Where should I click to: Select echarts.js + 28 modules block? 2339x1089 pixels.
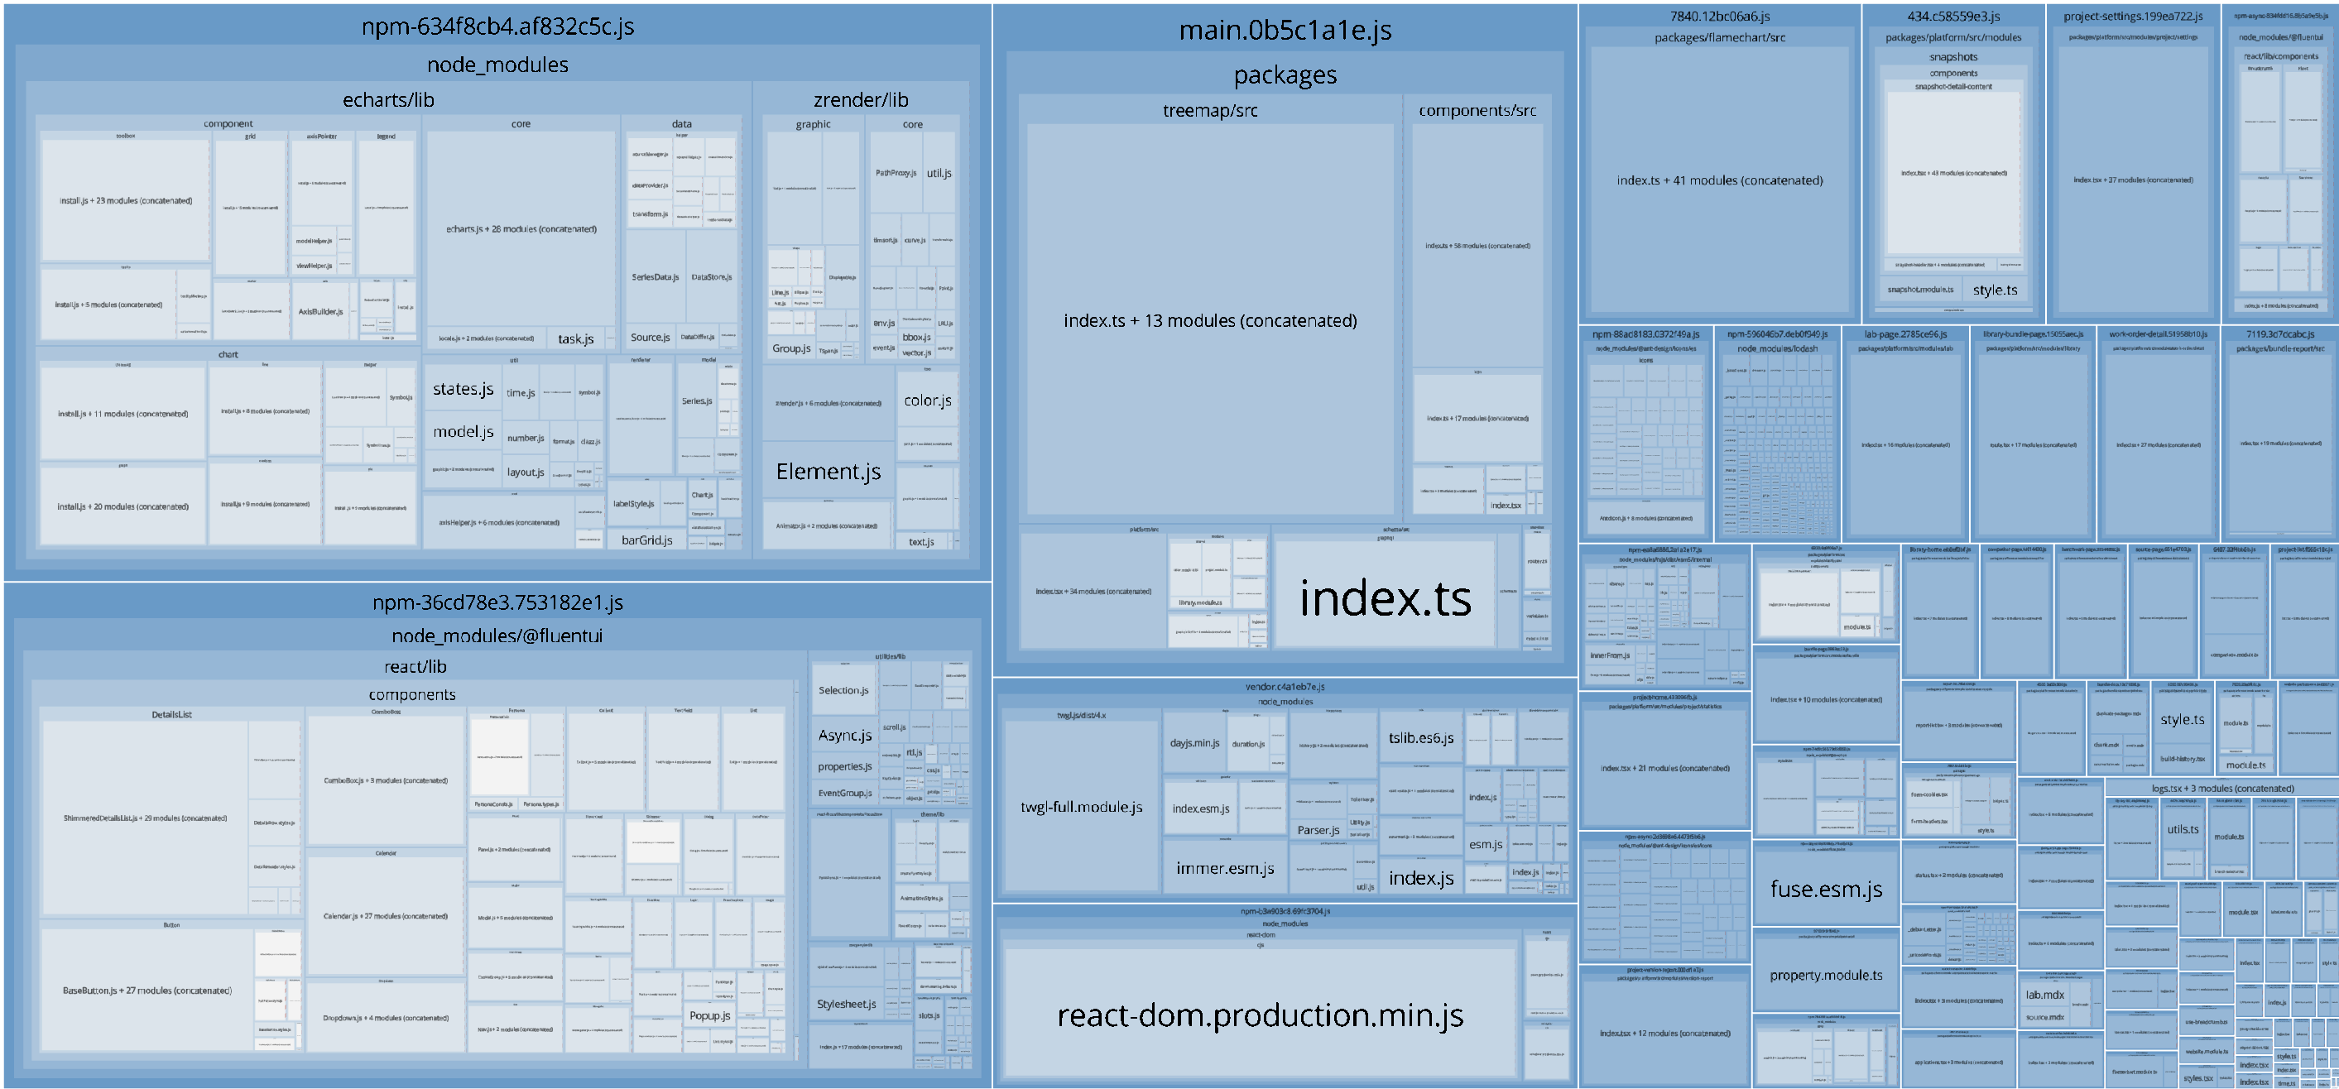(521, 228)
